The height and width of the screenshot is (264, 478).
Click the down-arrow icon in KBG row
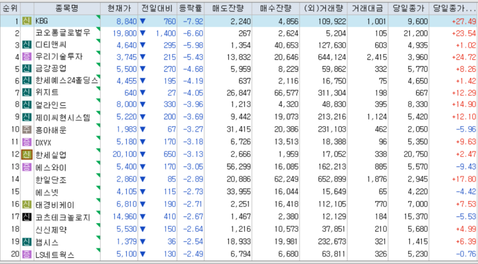[x=142, y=22]
